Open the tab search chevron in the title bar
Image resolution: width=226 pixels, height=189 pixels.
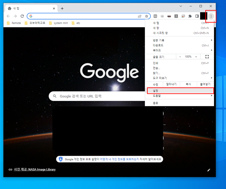click(181, 6)
